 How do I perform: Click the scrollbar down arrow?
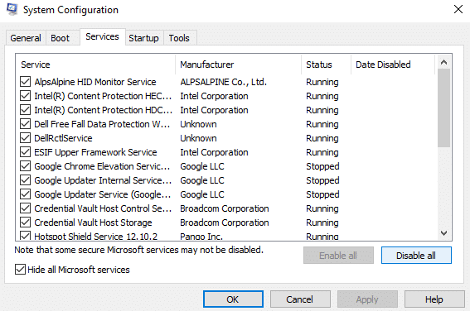click(x=444, y=233)
